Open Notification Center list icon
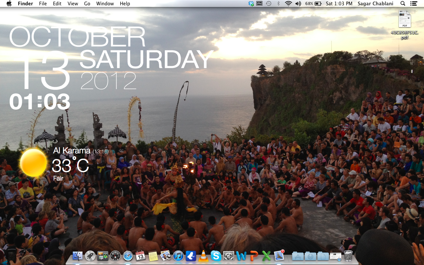424x265 pixels. click(x=413, y=4)
